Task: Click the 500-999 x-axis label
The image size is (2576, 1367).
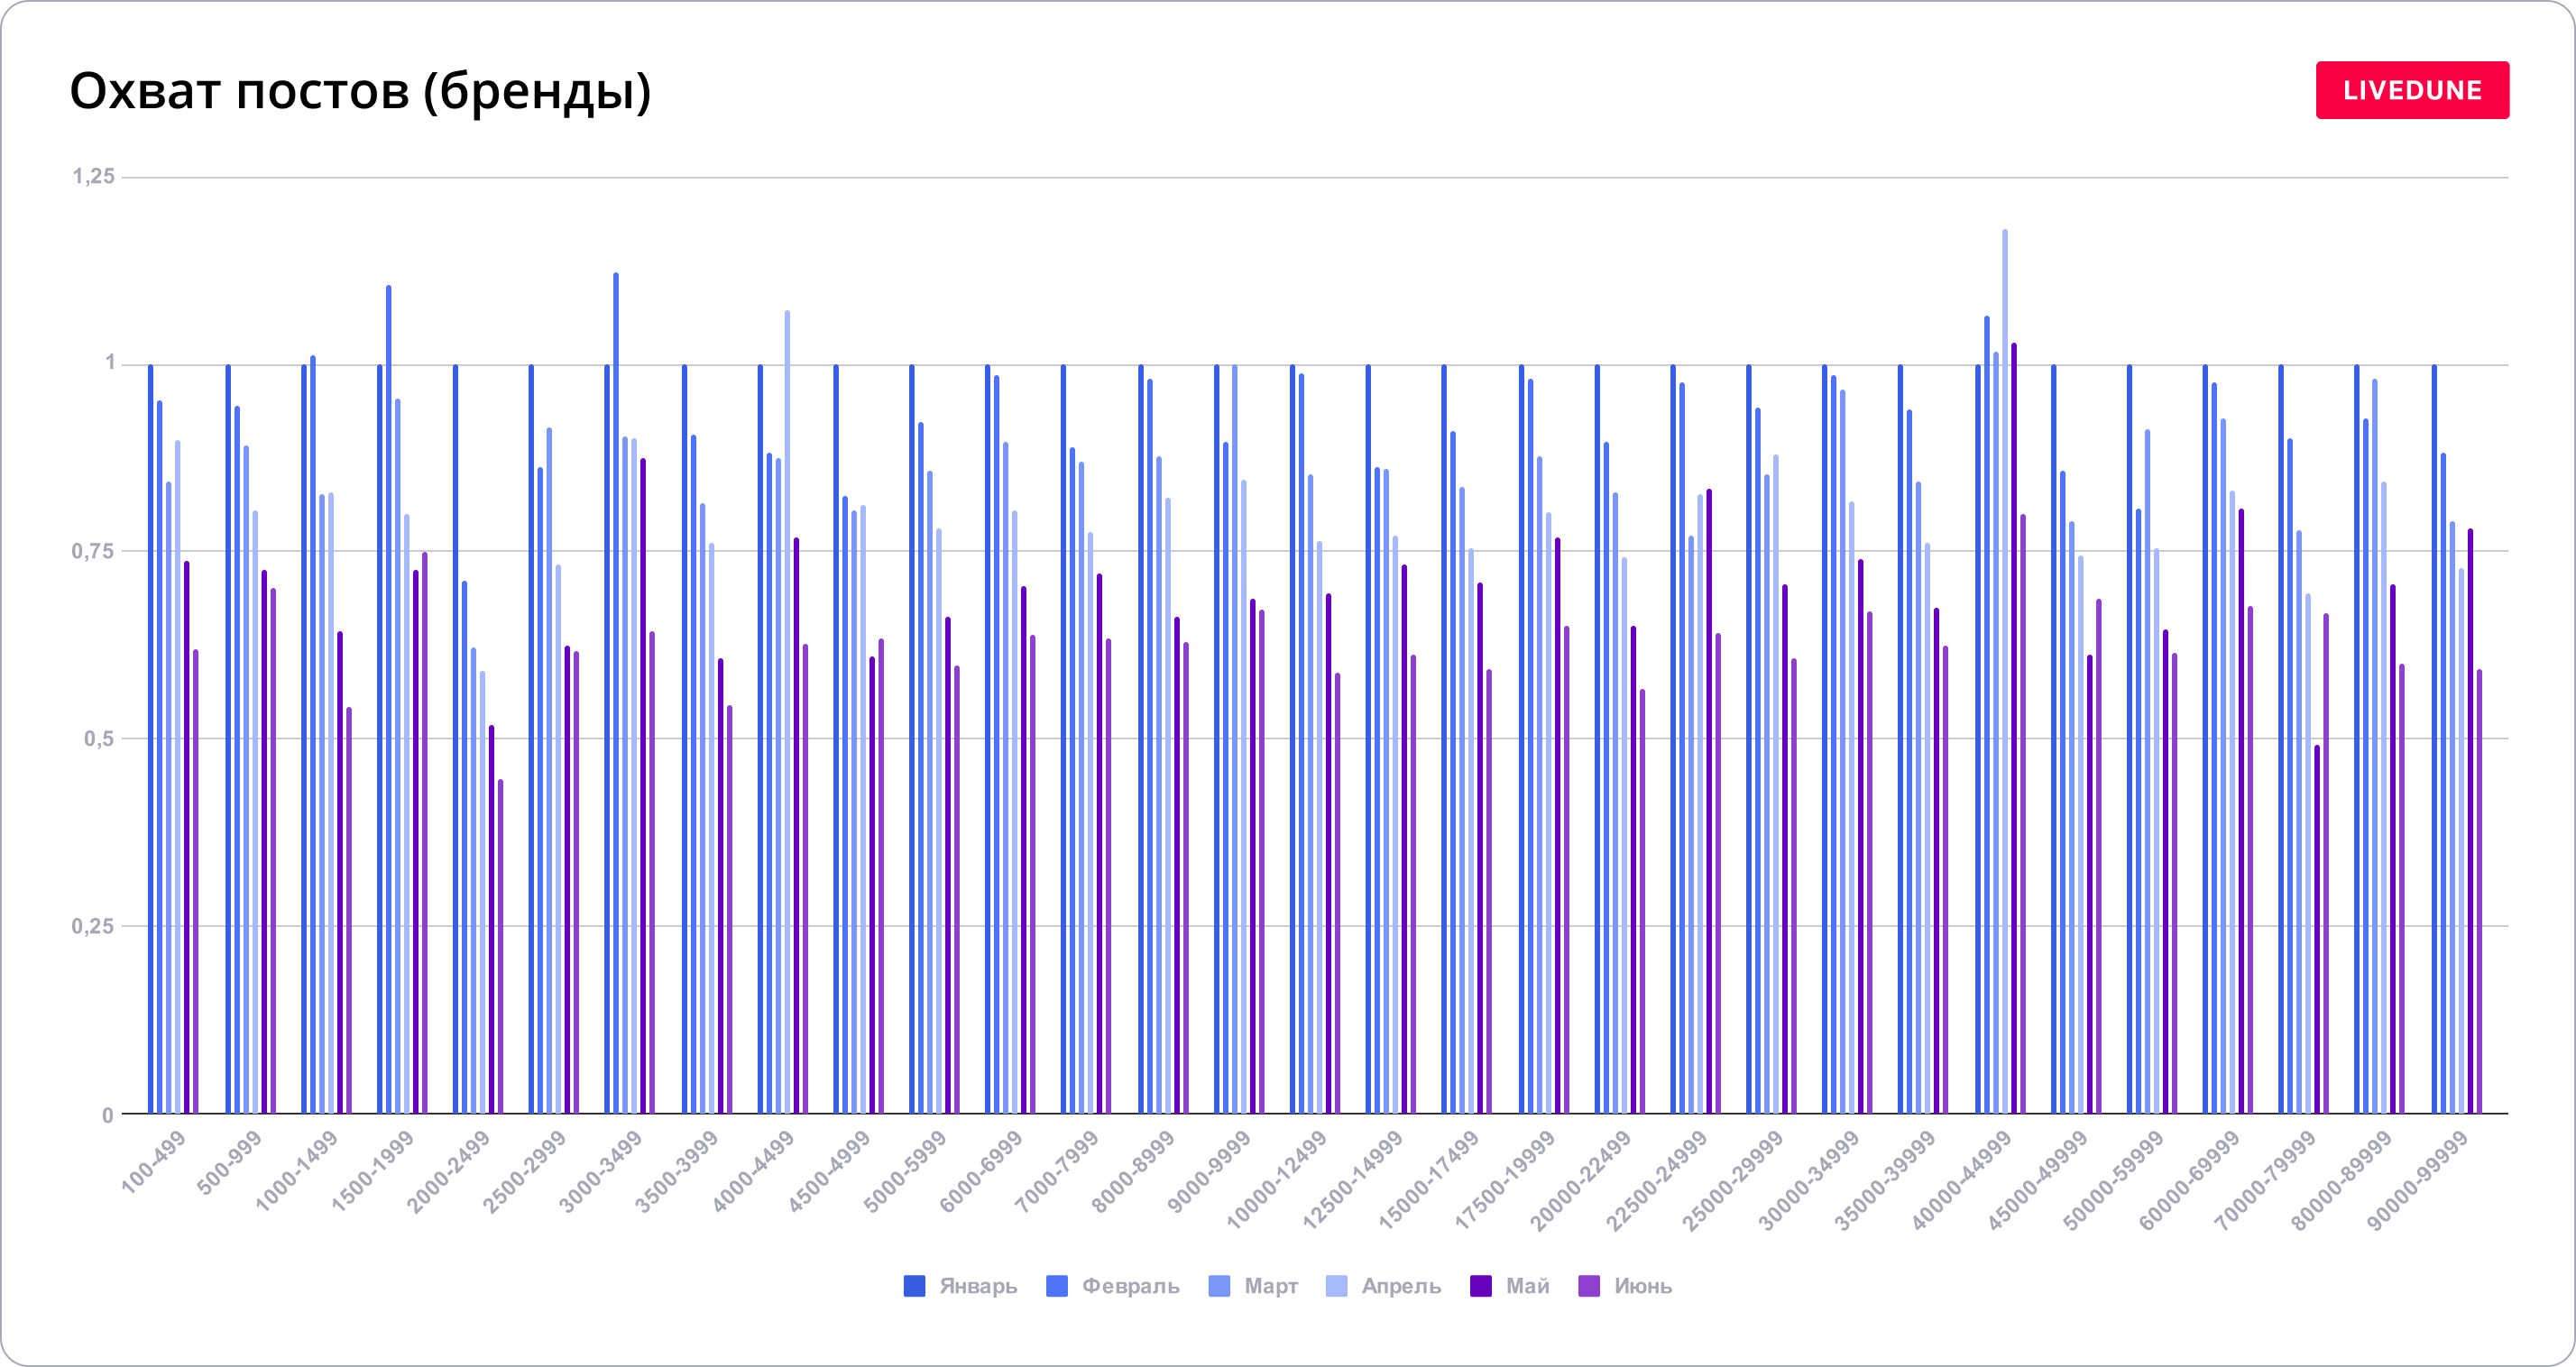Action: (x=229, y=1162)
